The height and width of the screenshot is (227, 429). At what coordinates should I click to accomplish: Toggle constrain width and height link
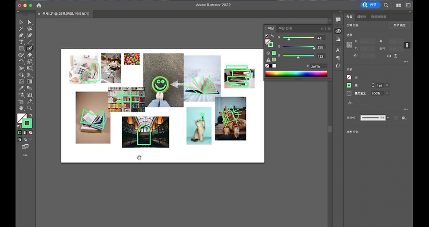407,45
